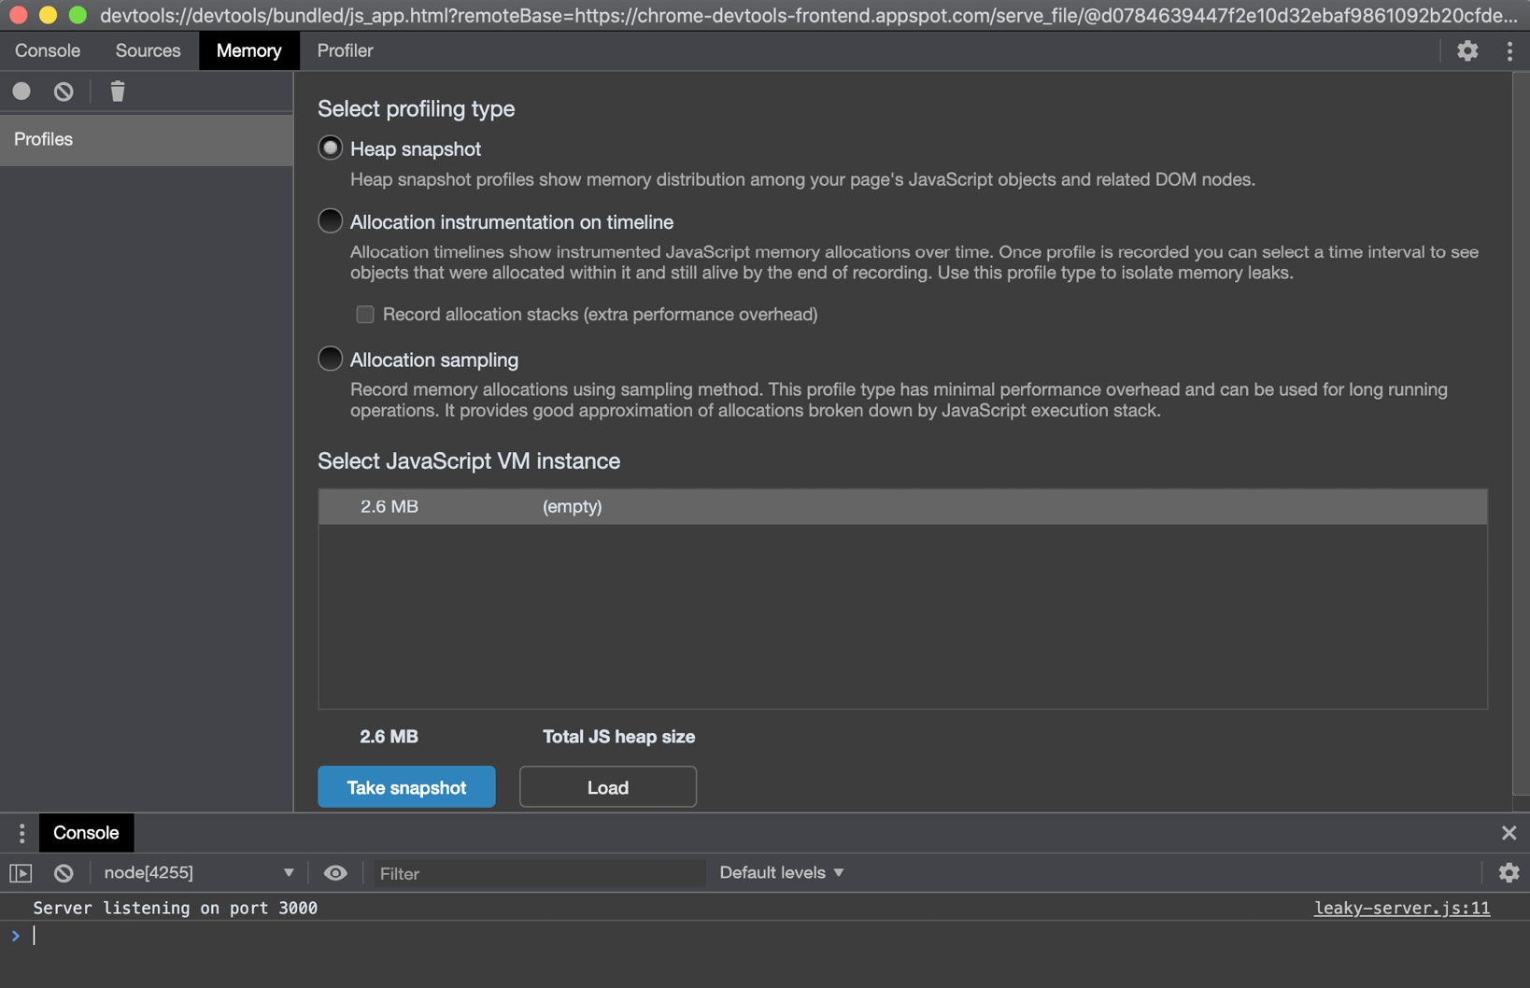Show the console sidebar

click(x=20, y=872)
